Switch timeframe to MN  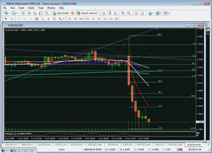point(116,19)
